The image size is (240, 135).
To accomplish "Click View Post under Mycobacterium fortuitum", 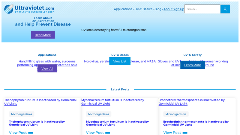I will click(95, 133).
